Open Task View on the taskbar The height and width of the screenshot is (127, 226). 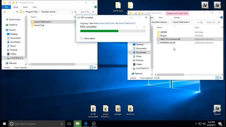[x=69, y=124]
